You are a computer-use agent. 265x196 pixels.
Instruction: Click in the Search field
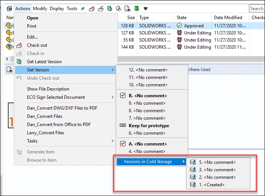tap(257, 9)
